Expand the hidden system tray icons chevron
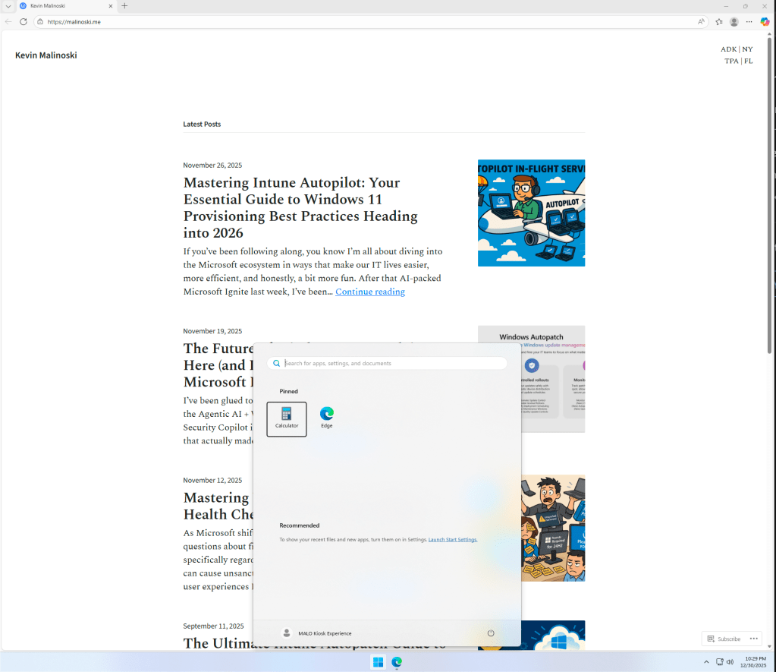The height and width of the screenshot is (672, 776). (707, 662)
